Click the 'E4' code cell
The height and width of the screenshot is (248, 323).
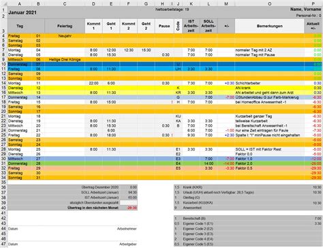click(x=178, y=164)
